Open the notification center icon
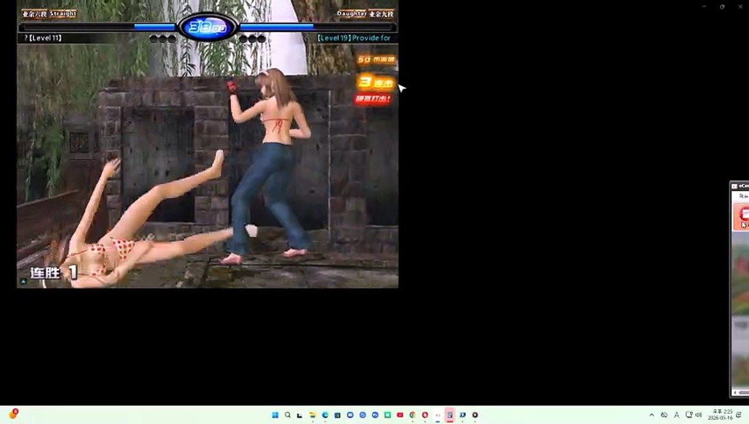The image size is (749, 424). click(739, 415)
